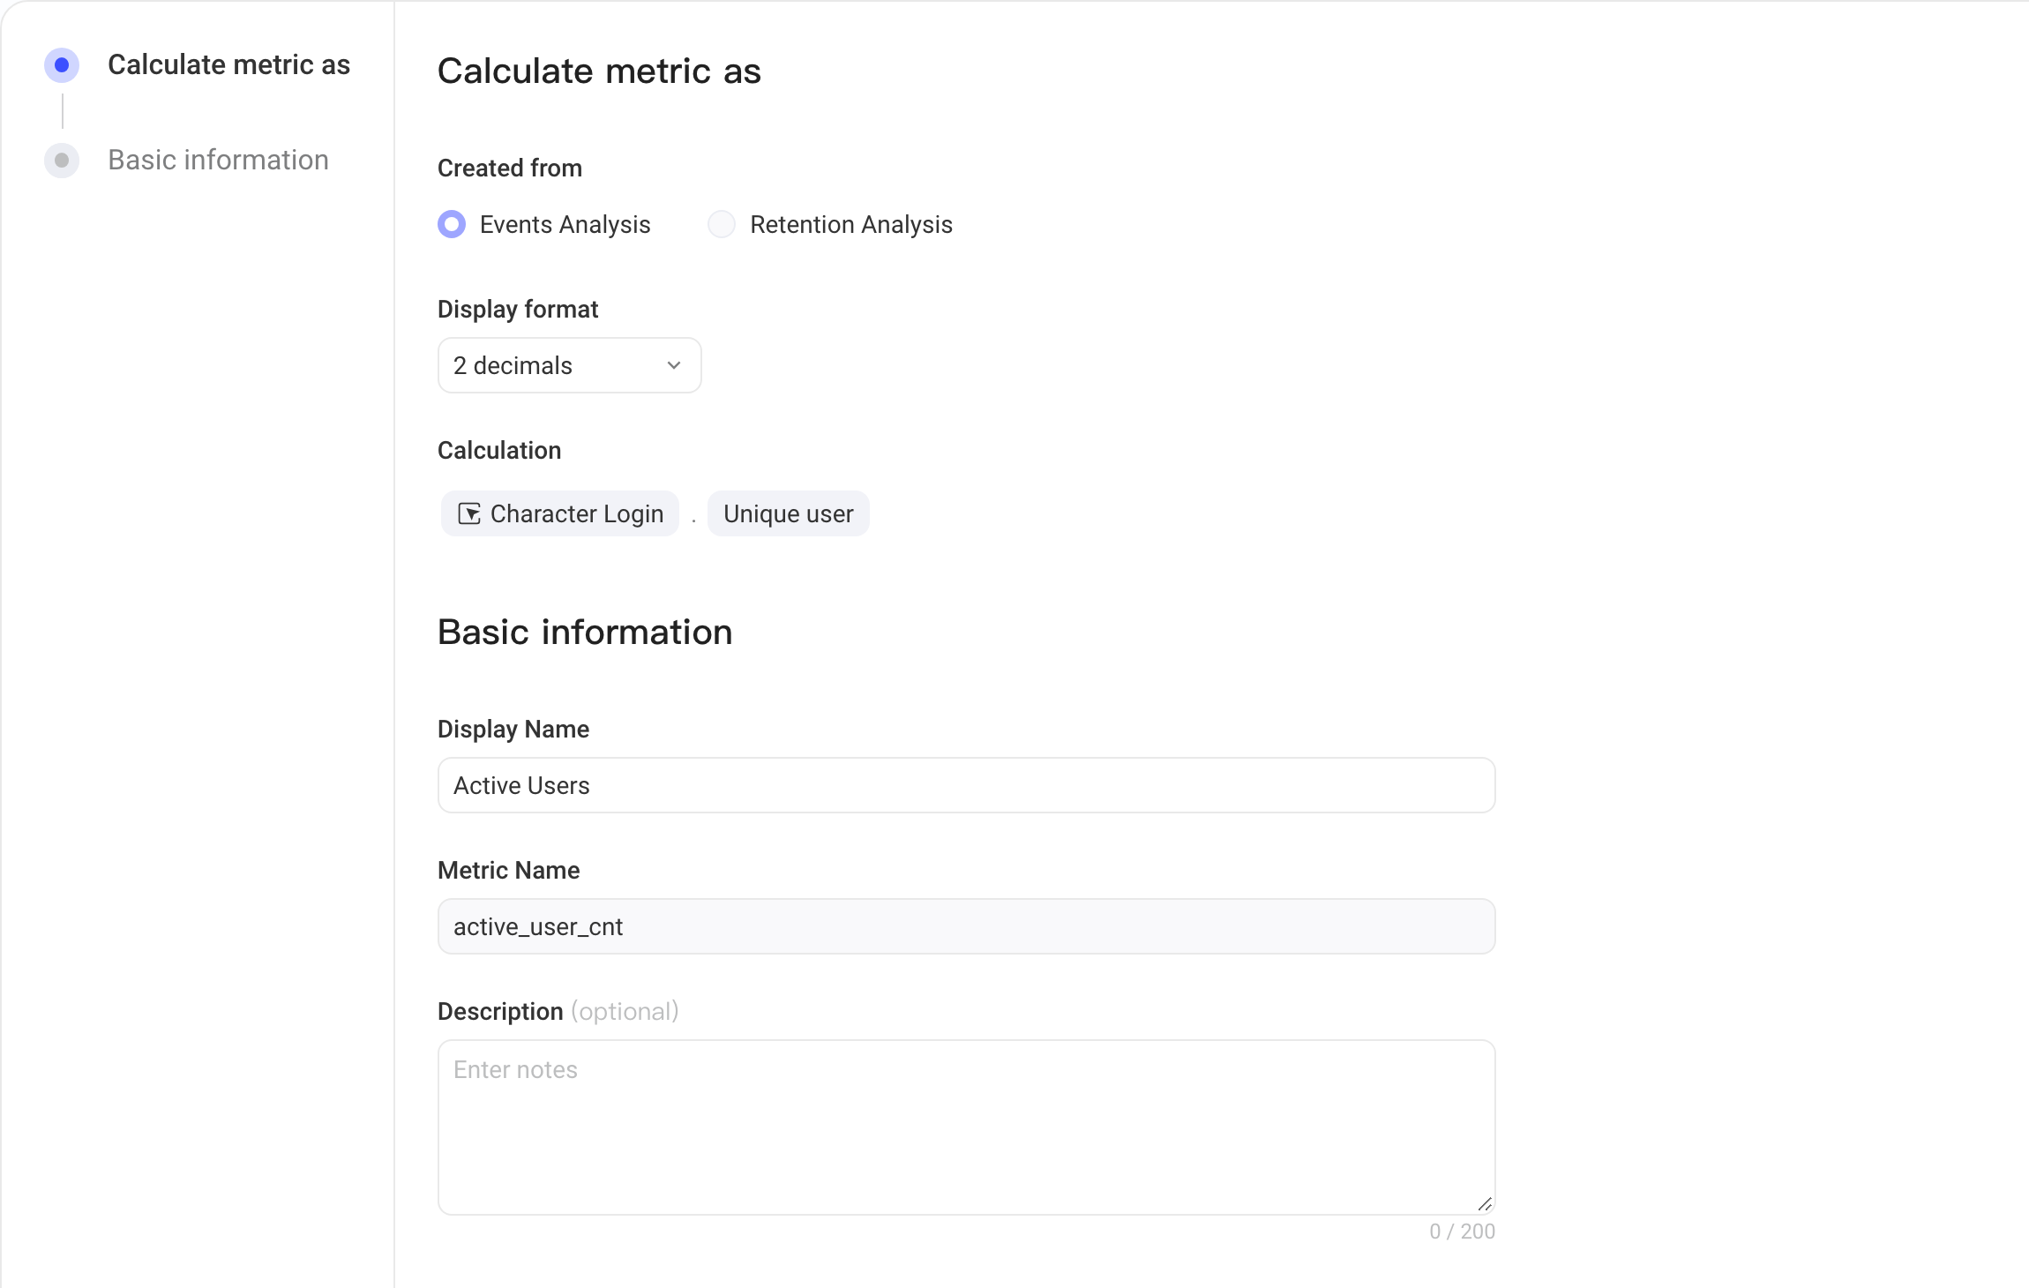Click the Metric Name field active_user_cnt

click(x=967, y=926)
